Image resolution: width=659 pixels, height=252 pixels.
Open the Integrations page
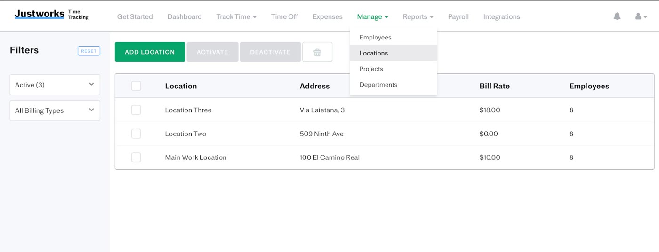tap(502, 16)
